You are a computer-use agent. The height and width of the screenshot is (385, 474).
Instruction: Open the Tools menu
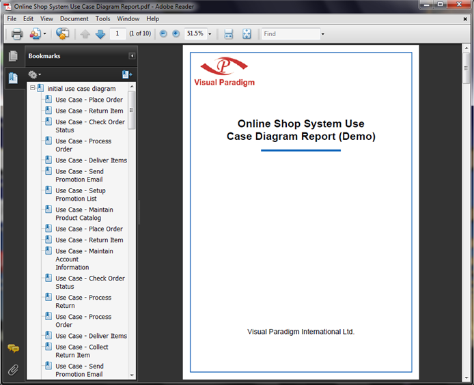click(x=102, y=18)
